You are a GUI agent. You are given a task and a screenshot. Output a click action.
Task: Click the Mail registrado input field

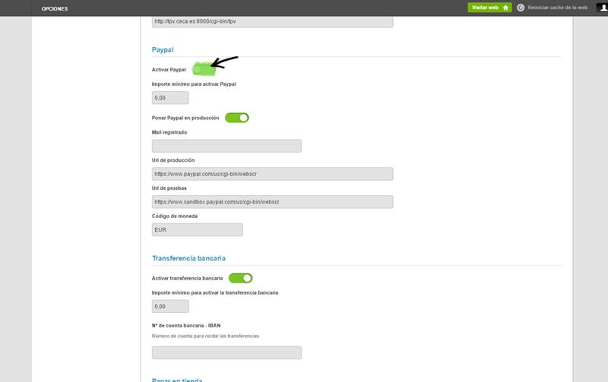click(226, 146)
